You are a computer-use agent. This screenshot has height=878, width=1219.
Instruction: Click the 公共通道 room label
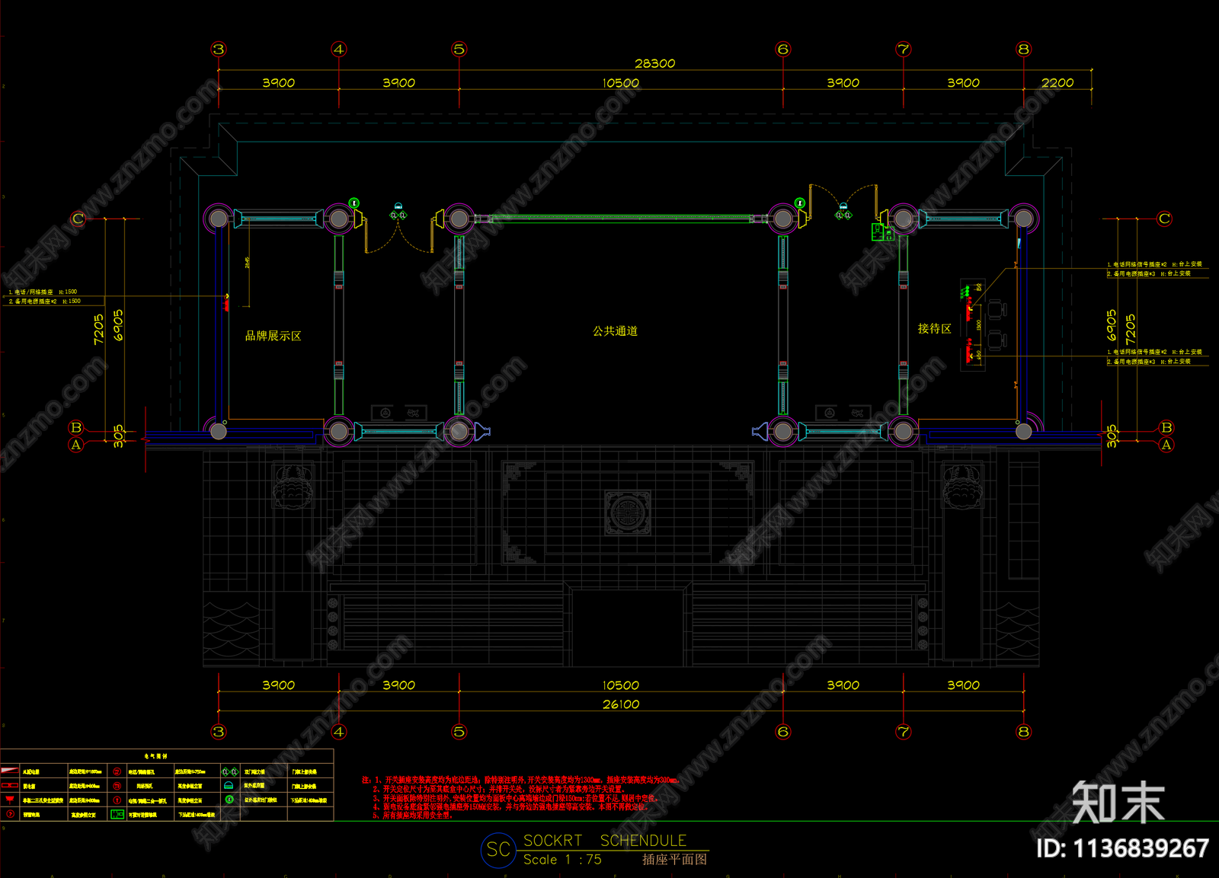click(616, 331)
